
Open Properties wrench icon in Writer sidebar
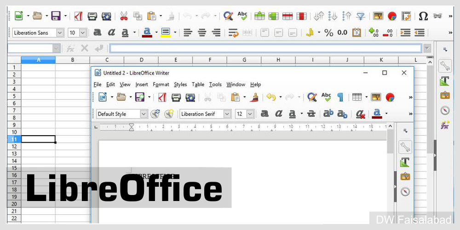tap(405, 147)
